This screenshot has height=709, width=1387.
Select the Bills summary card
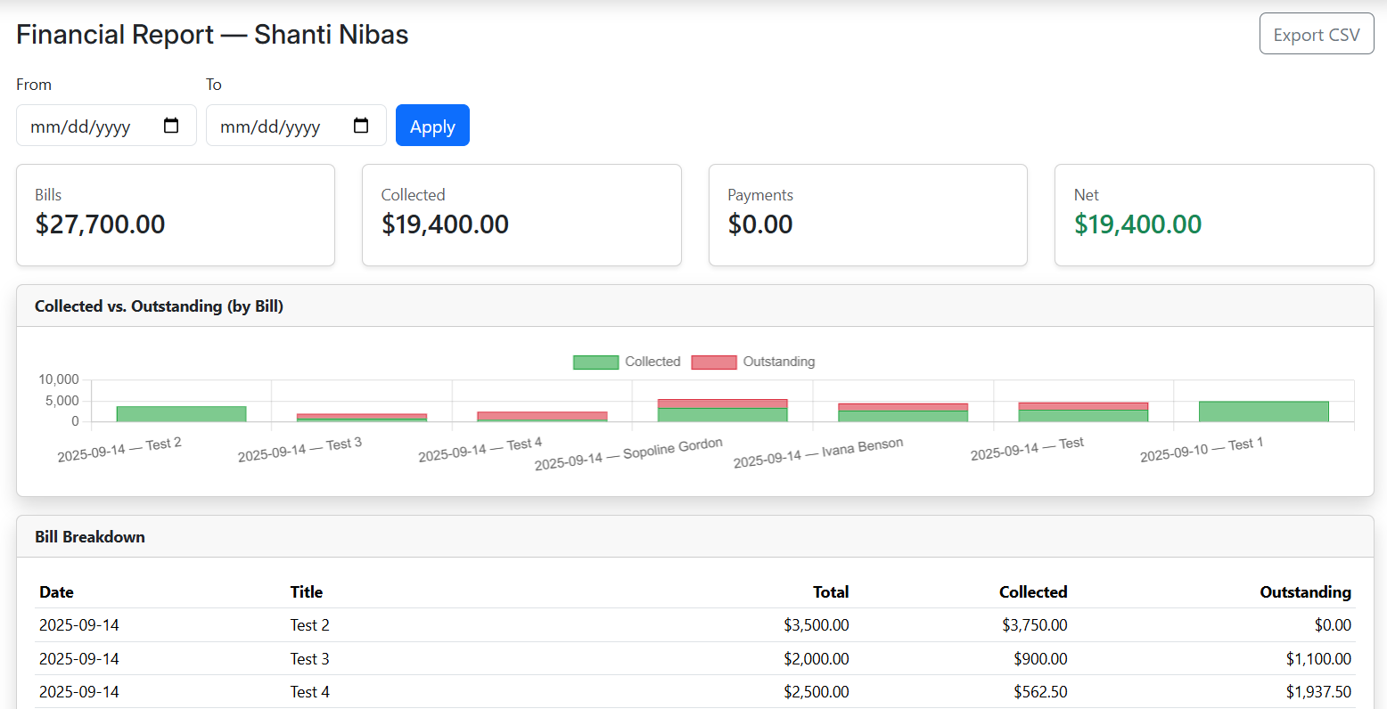[176, 215]
